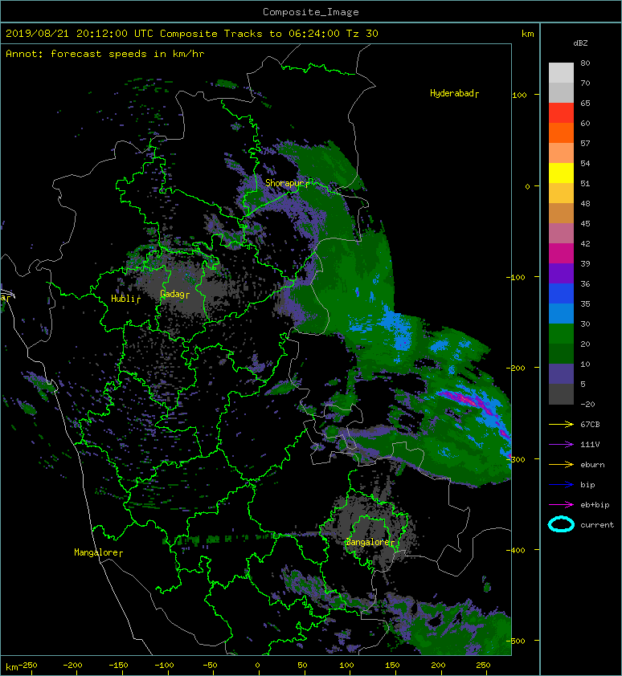Click the Composite_Image title text

click(x=311, y=11)
